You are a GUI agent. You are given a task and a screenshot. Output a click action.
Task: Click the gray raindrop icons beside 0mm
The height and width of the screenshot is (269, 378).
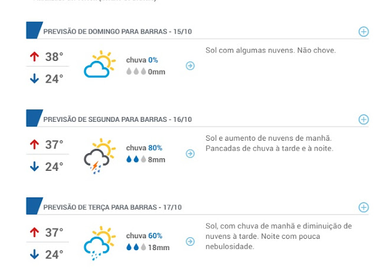point(136,72)
